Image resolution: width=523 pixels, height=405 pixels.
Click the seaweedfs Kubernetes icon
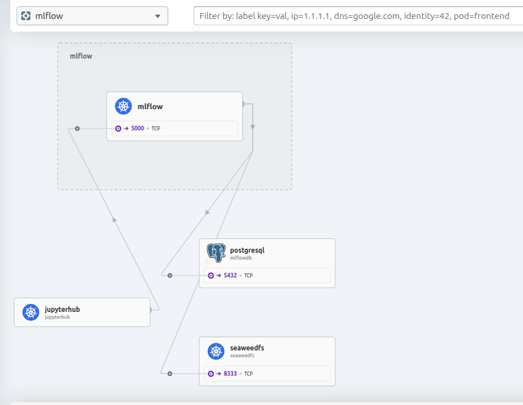pyautogui.click(x=216, y=351)
